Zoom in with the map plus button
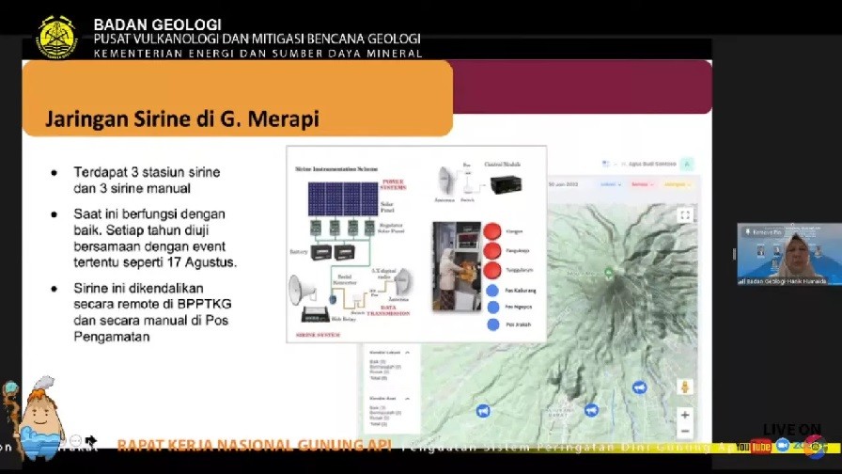The height and width of the screenshot is (474, 842). [x=685, y=415]
